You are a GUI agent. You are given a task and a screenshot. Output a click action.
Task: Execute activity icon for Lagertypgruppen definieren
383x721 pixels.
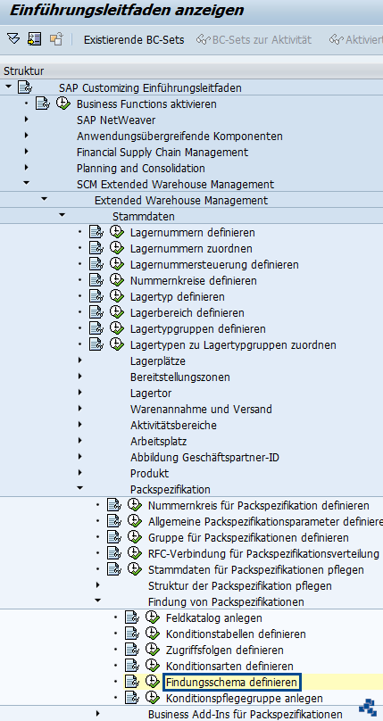pyautogui.click(x=117, y=328)
